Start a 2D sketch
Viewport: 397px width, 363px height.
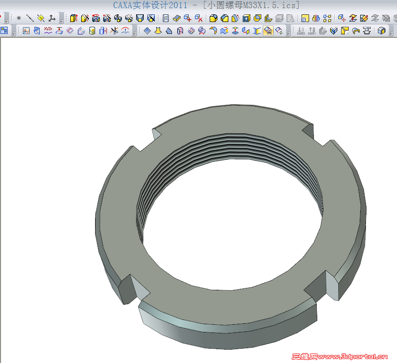coord(26,31)
